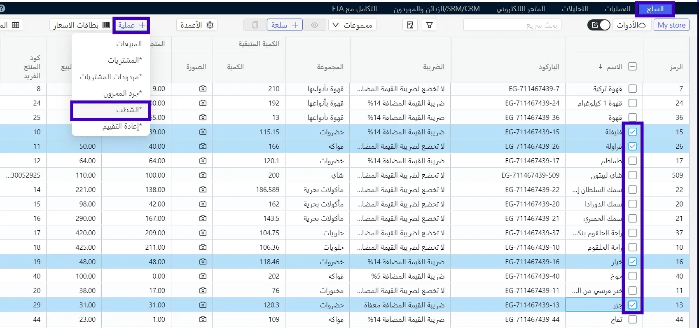
Task: Open camera image icon for فراولة row
Action: point(203,146)
